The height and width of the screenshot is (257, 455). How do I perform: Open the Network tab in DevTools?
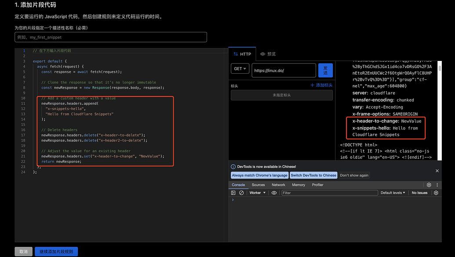tap(278, 185)
